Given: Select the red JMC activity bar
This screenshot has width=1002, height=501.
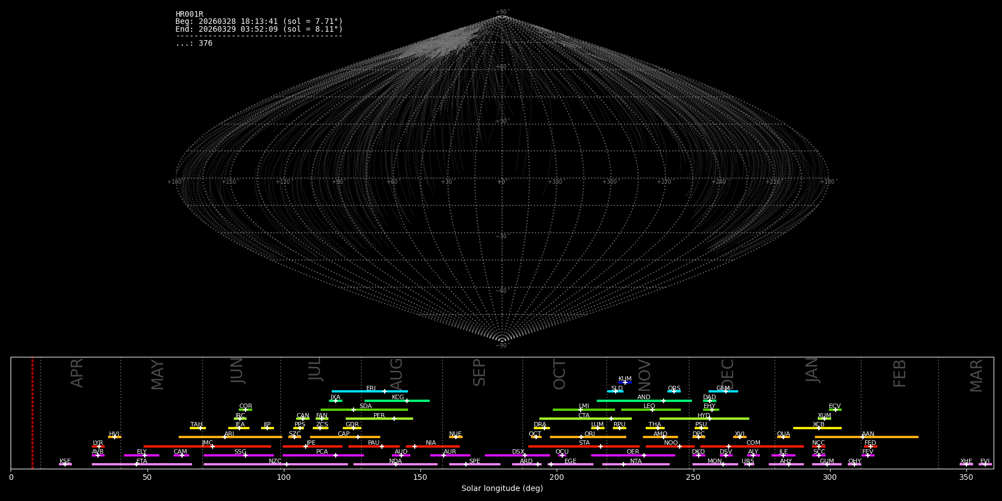Looking at the screenshot, I should [208, 446].
